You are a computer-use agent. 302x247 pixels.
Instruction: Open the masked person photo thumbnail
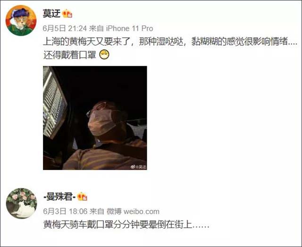click(95, 118)
